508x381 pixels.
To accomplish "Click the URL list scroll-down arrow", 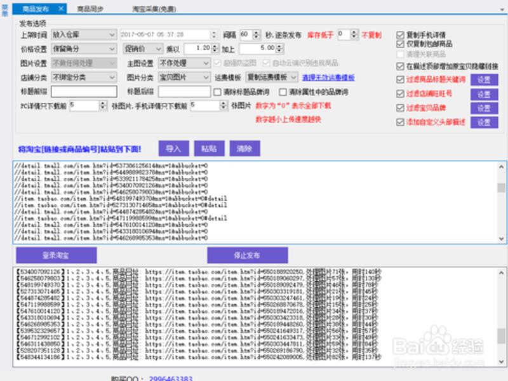I will 501,239.
